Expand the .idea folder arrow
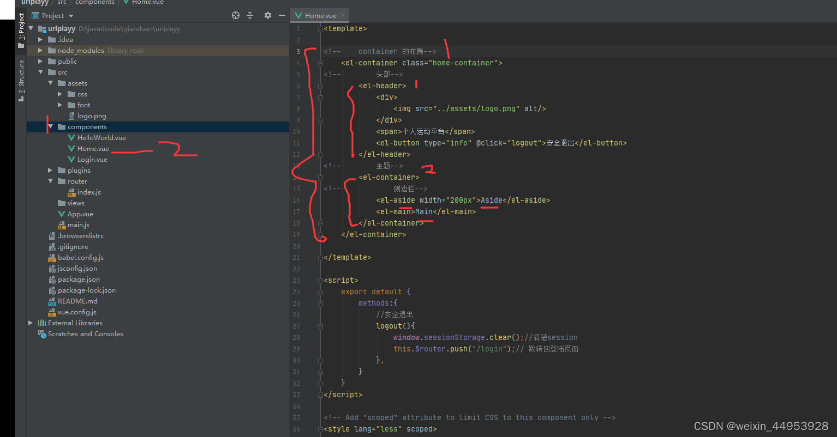The height and width of the screenshot is (437, 837). 40,39
